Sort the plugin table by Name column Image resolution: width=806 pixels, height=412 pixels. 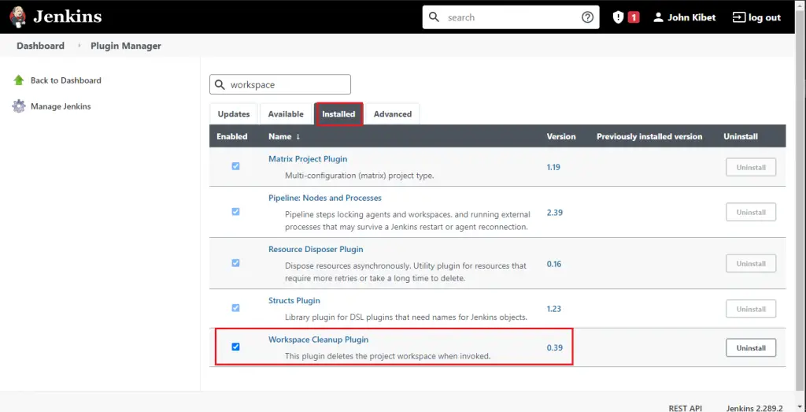click(283, 136)
